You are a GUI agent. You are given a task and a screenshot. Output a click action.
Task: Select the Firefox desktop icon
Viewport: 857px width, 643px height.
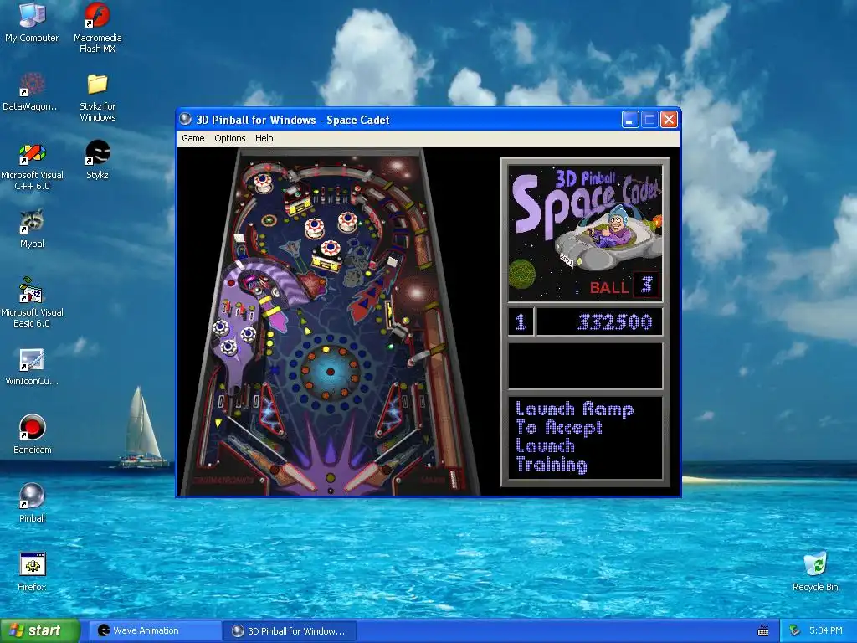click(32, 572)
